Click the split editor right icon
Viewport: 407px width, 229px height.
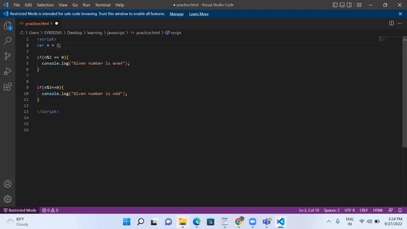coord(391,24)
